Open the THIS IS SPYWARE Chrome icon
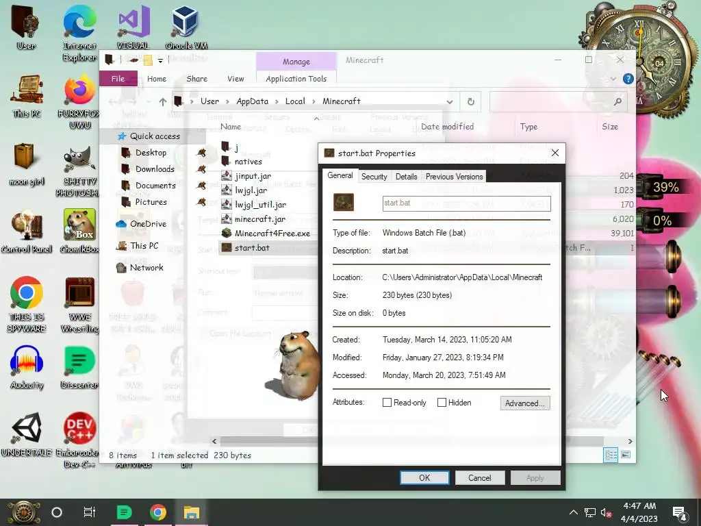The height and width of the screenshot is (526, 701). click(x=27, y=304)
